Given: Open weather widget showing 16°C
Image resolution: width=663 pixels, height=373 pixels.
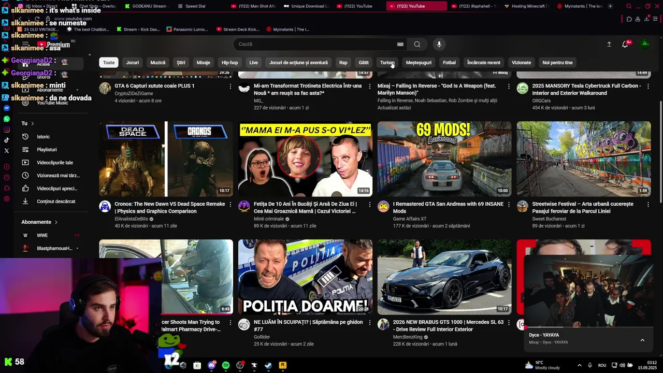Looking at the screenshot, I should click(x=542, y=365).
